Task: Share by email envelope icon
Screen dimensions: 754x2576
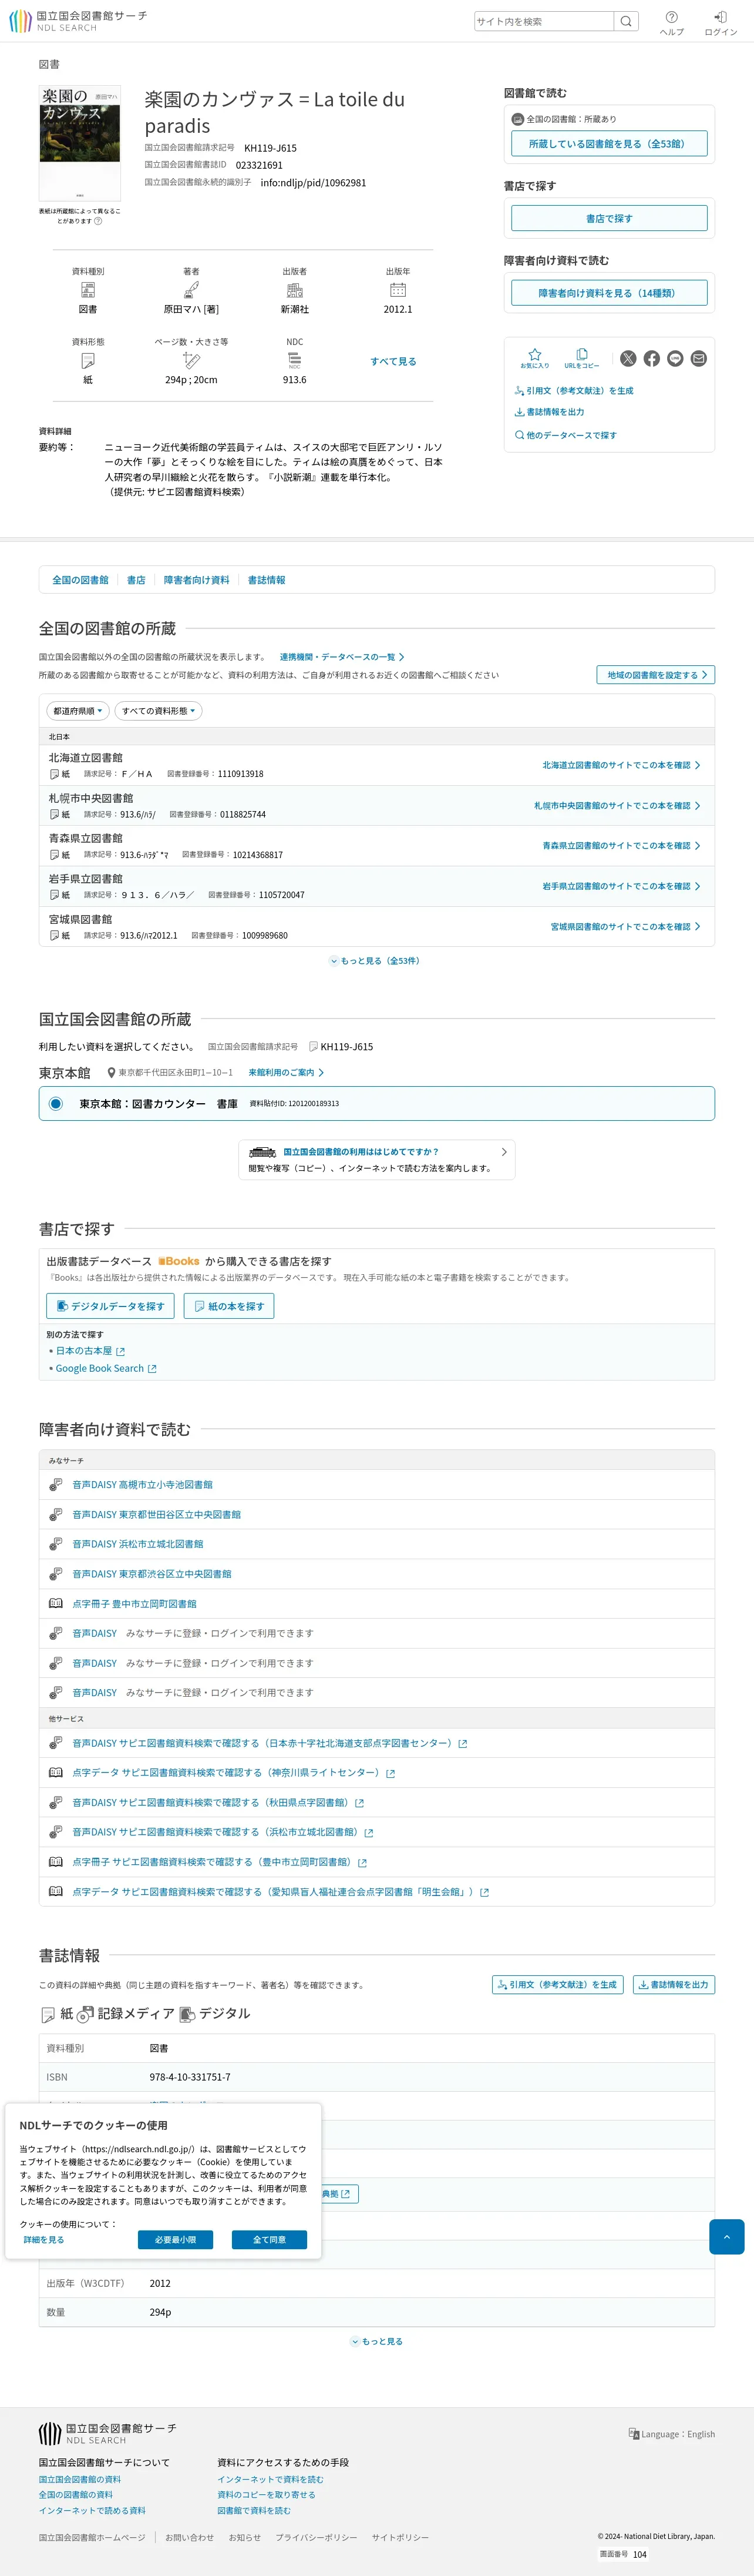Action: 698,358
